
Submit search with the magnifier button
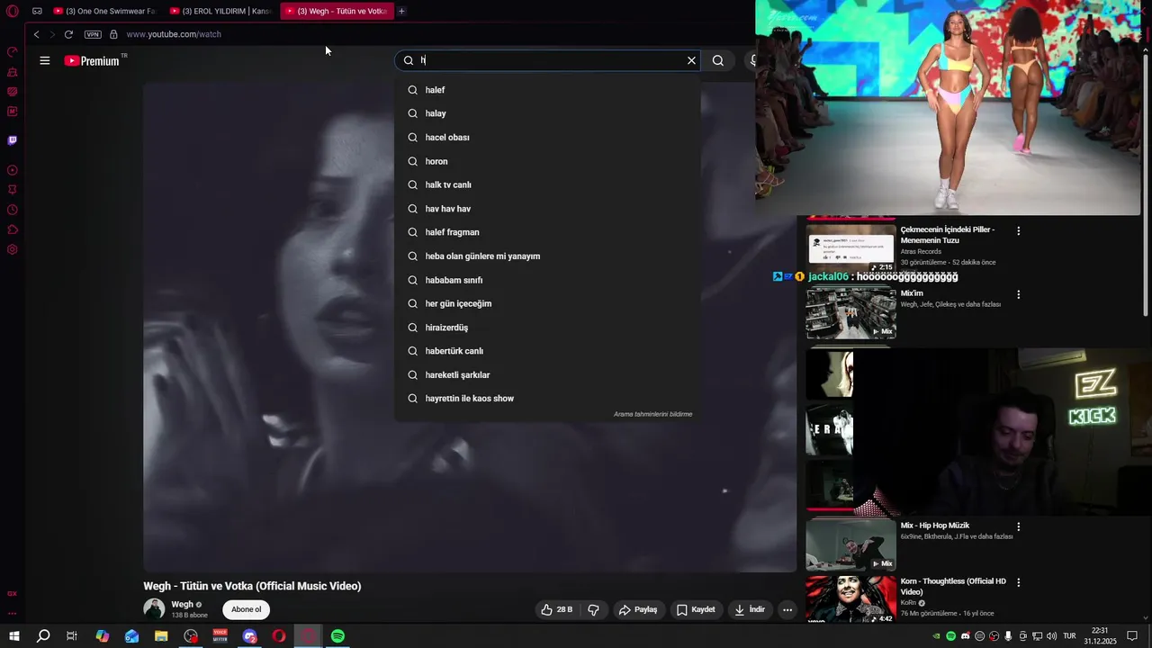(x=718, y=60)
